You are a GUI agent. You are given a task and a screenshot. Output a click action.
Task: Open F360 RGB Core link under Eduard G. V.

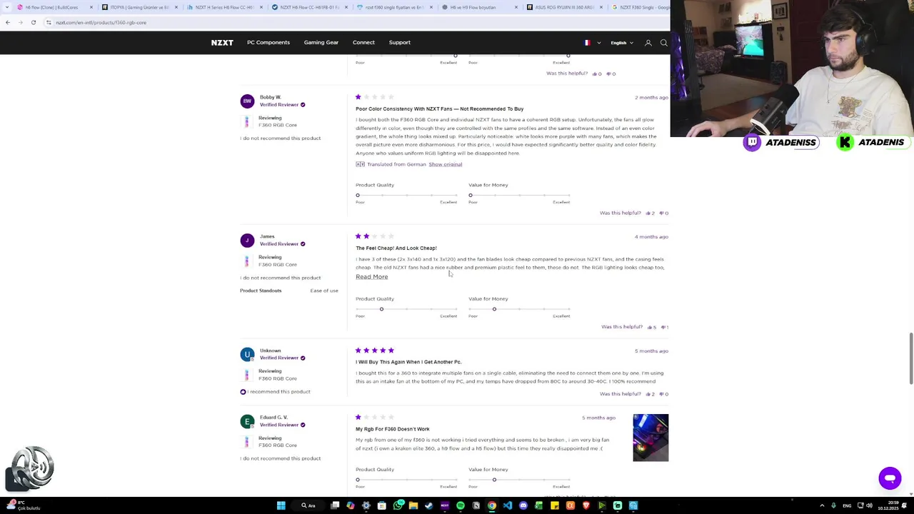[277, 445]
